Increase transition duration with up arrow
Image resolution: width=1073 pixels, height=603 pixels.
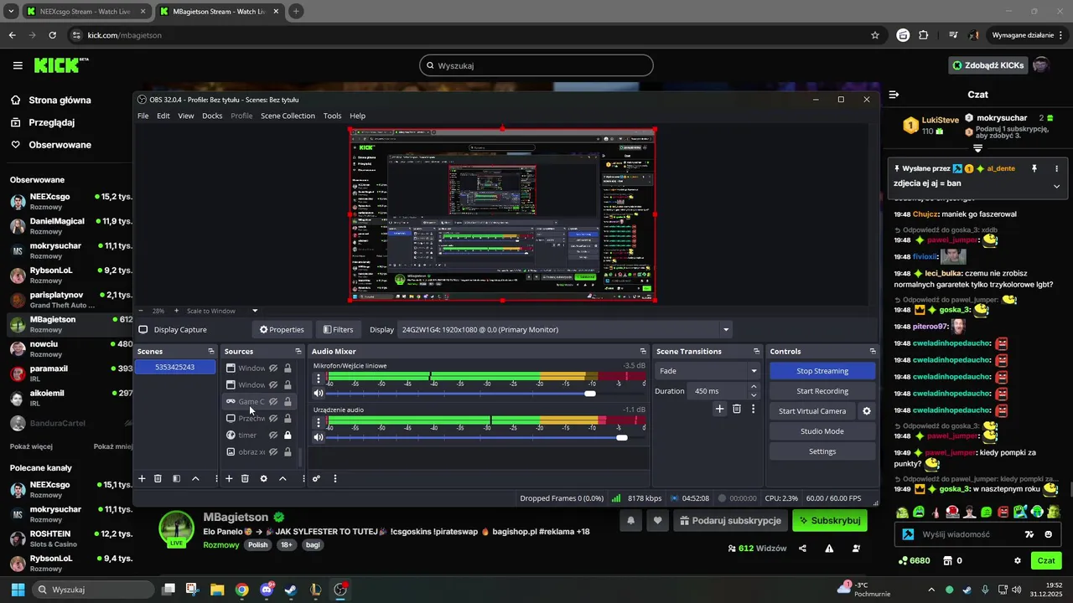pyautogui.click(x=754, y=387)
